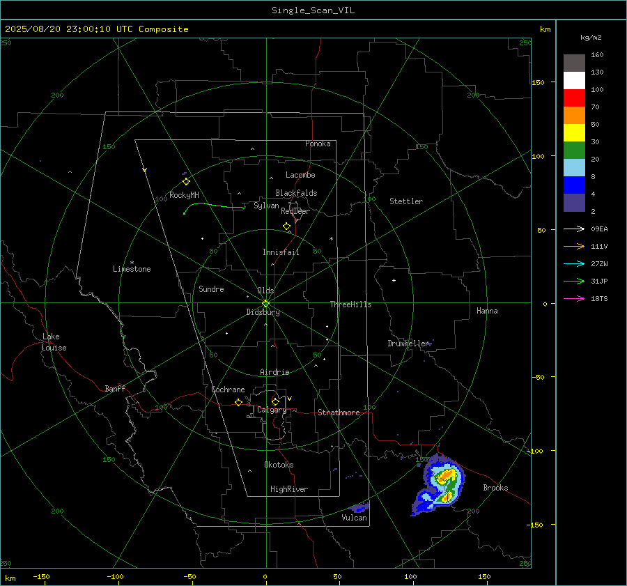Click the Single_Scan_VIL title

pyautogui.click(x=313, y=10)
